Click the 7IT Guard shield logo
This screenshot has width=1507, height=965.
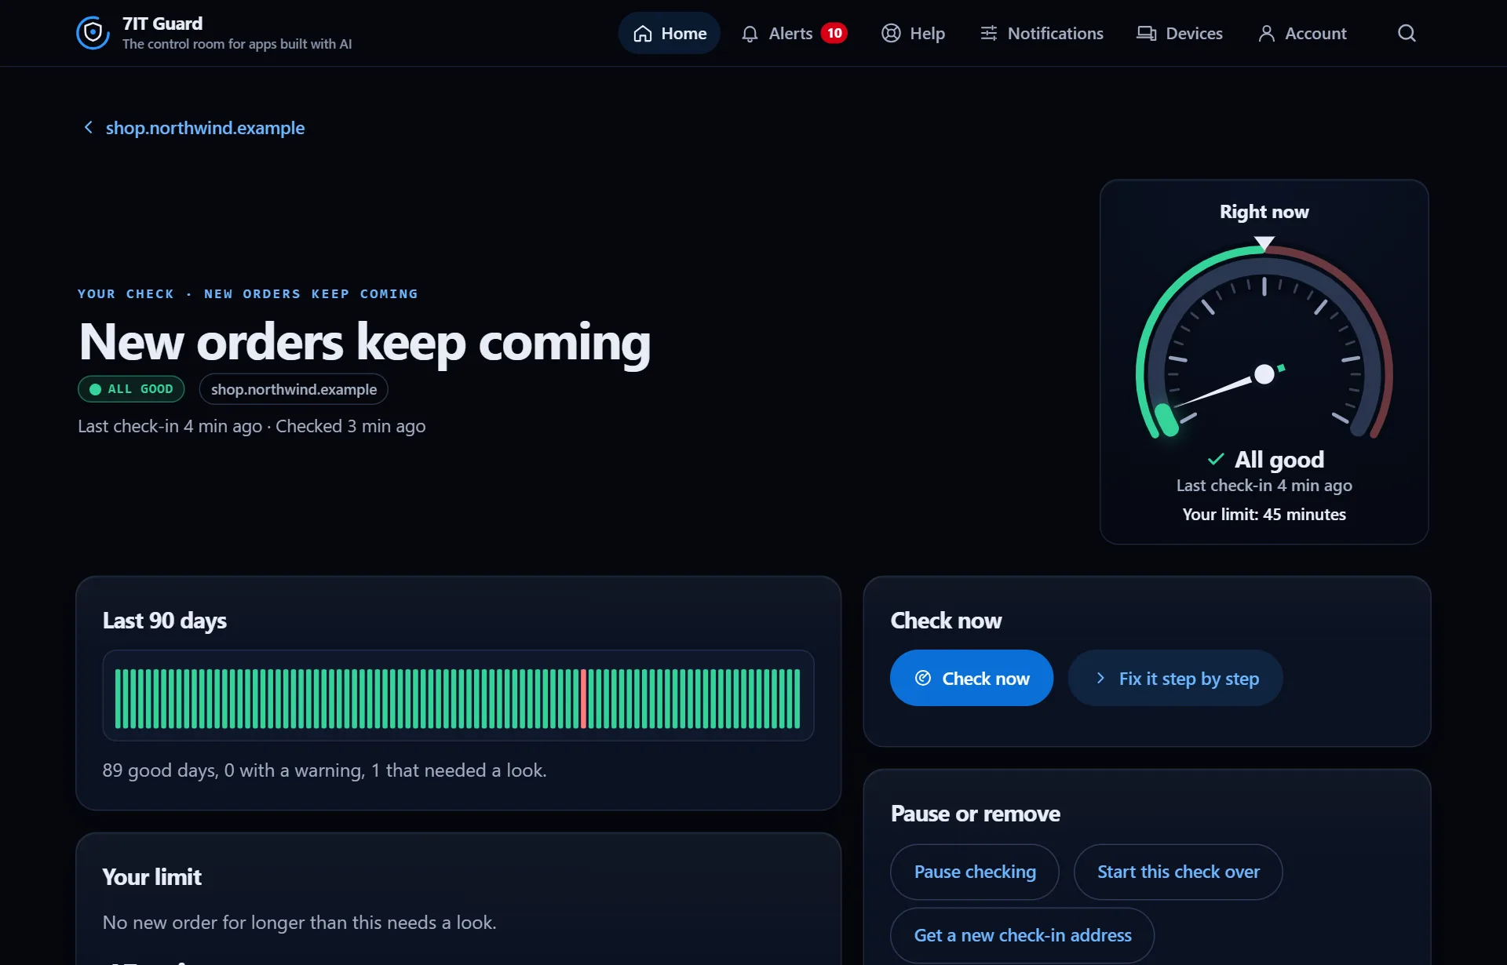[93, 33]
